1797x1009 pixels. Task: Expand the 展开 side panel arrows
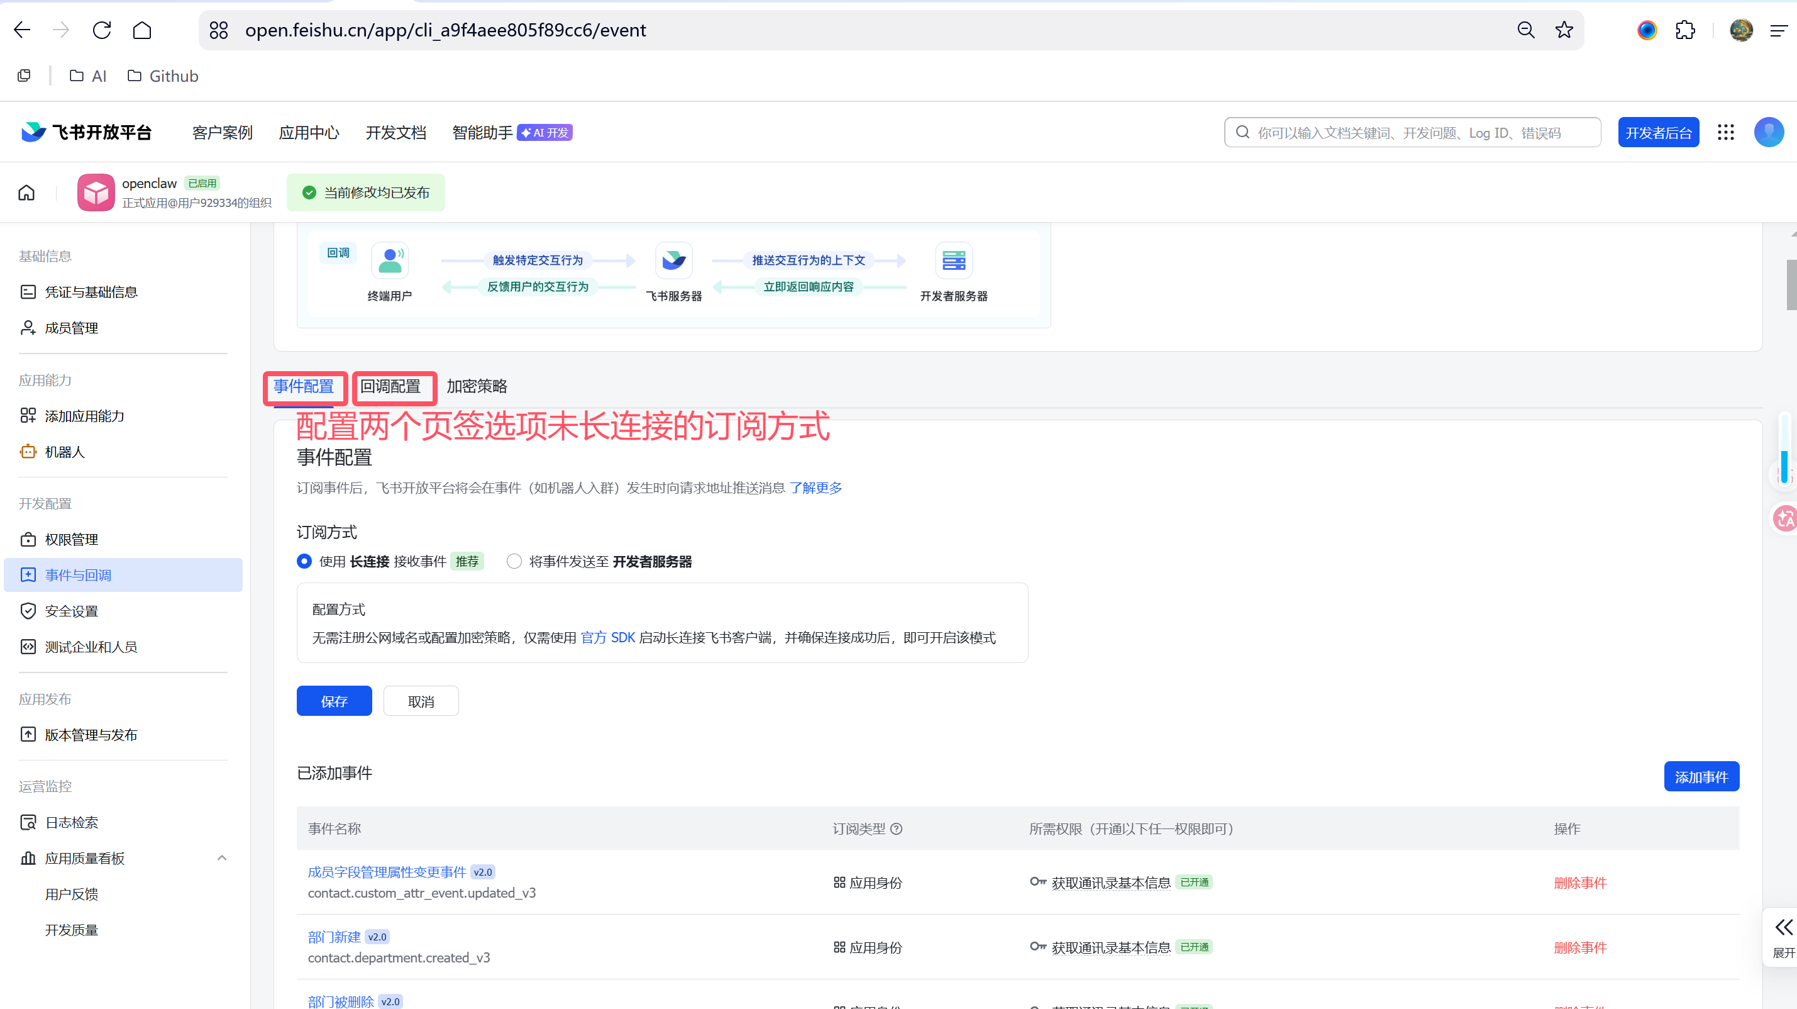click(1783, 928)
